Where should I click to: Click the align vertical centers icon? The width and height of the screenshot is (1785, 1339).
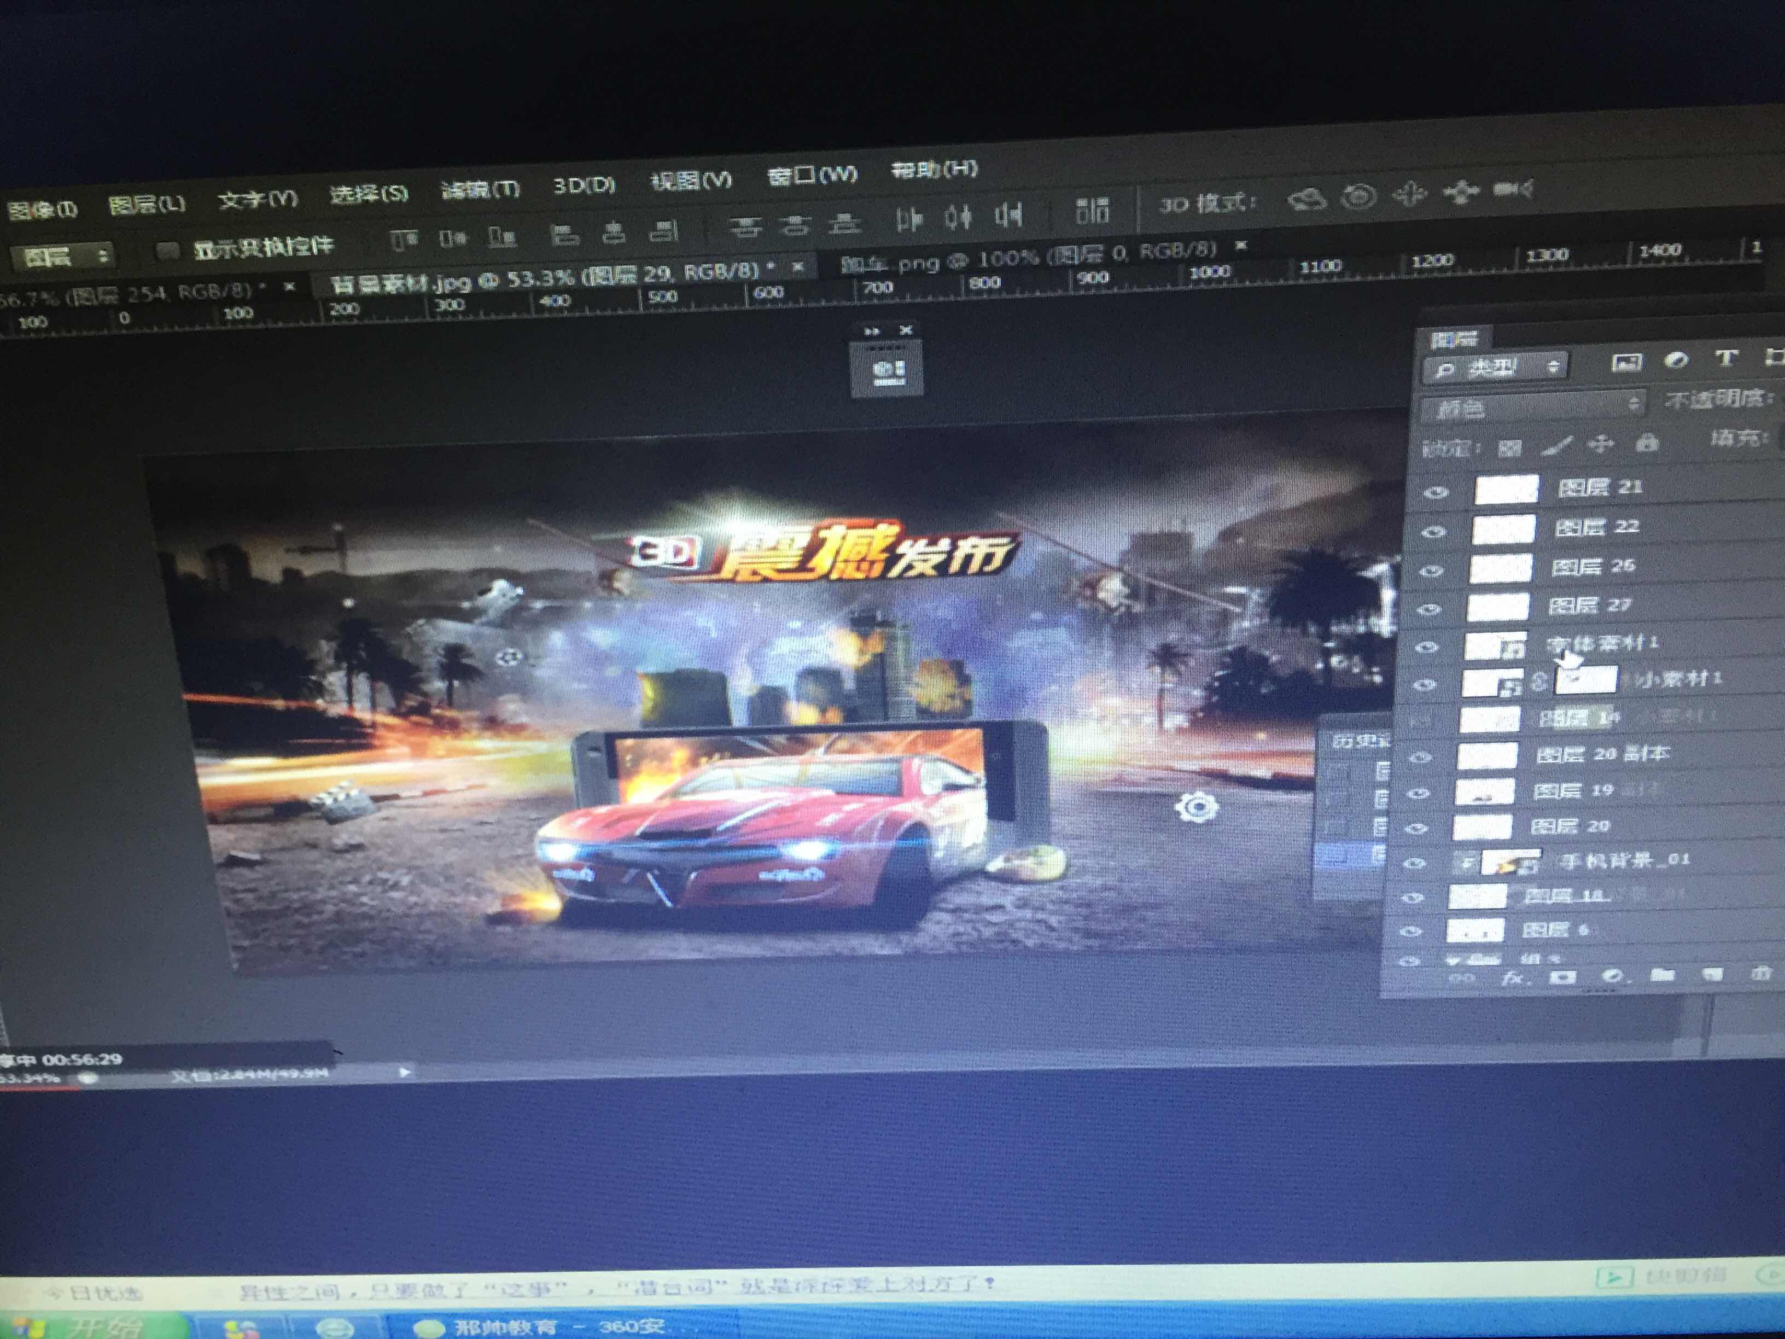[x=453, y=238]
